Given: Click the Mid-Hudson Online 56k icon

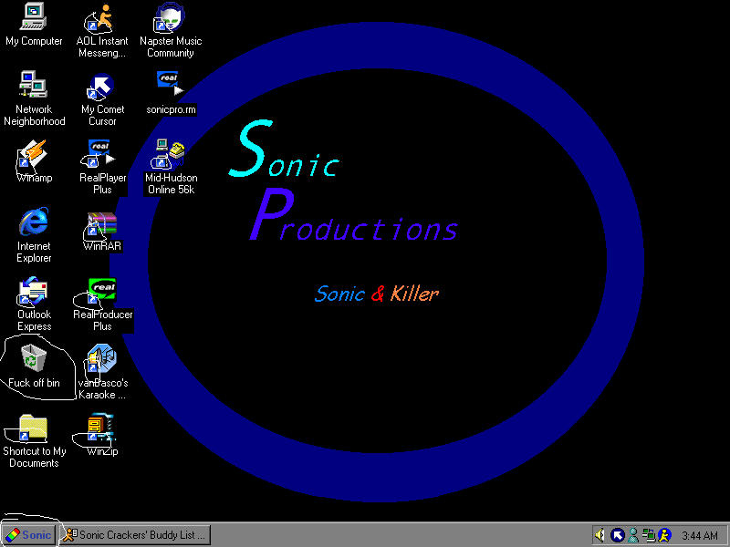Looking at the screenshot, I should [x=170, y=153].
